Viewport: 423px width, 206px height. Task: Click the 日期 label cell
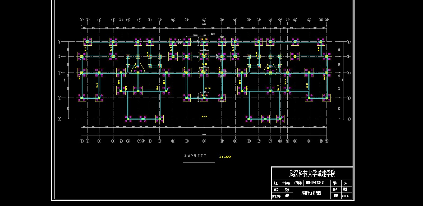click(336, 196)
